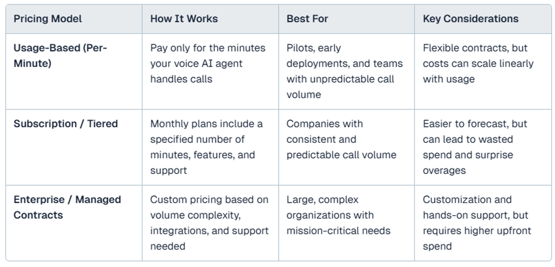Image resolution: width=555 pixels, height=267 pixels.
Task: Select the Best For column header
Action: [307, 19]
